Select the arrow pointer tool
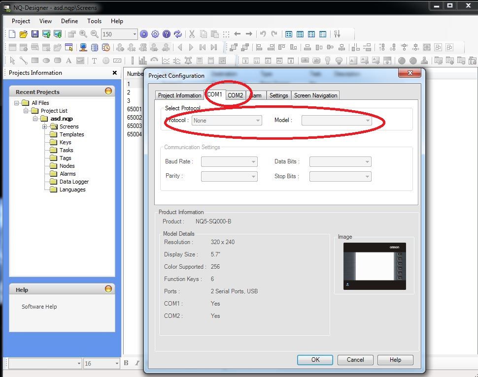478x377 pixels. point(12,61)
